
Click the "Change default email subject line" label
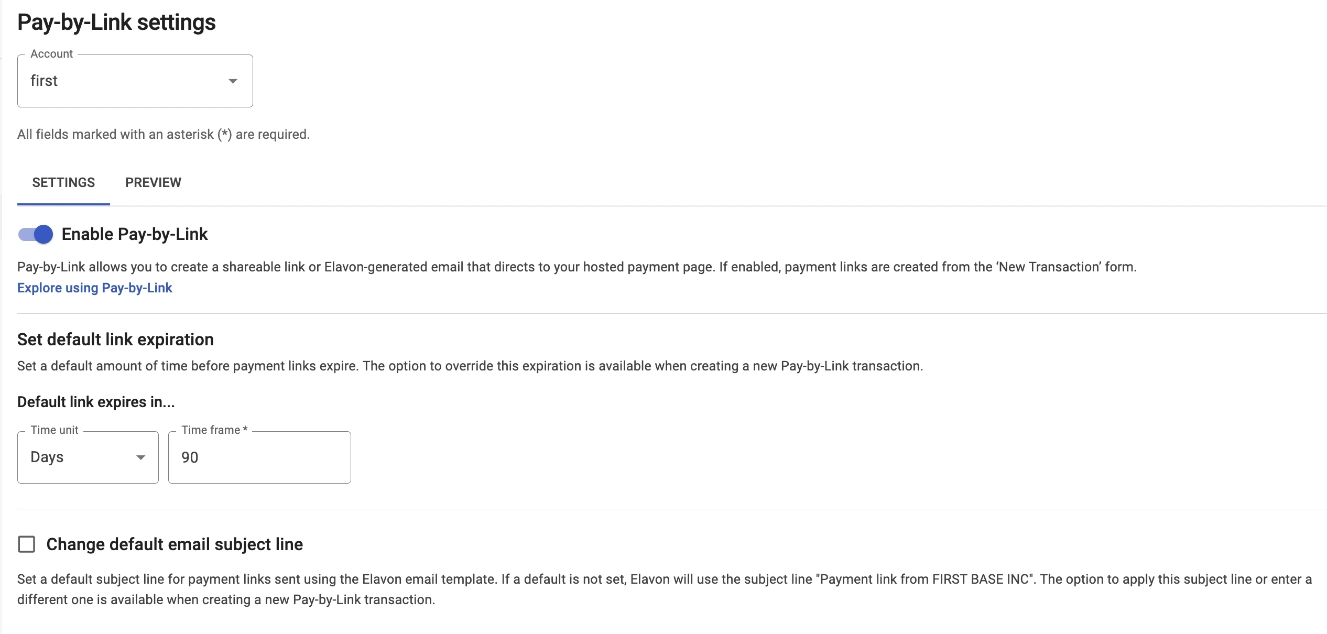pos(175,544)
